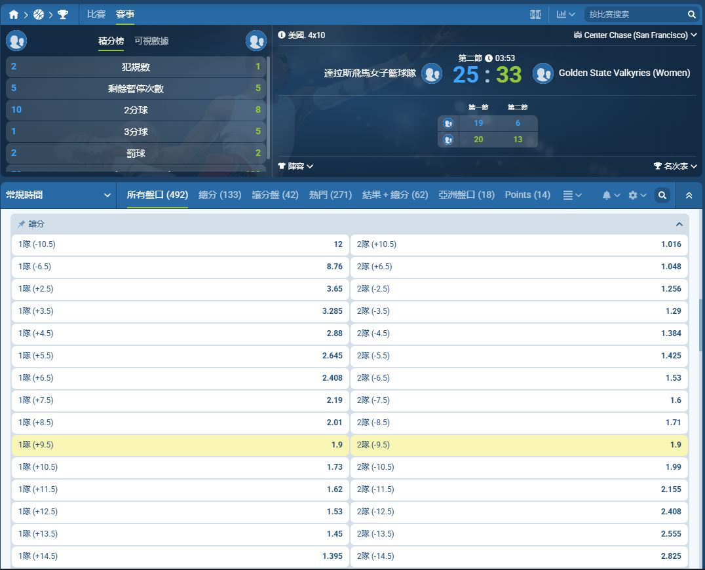Expand the 名次表 standings dropdown
This screenshot has width=705, height=570.
tap(676, 166)
